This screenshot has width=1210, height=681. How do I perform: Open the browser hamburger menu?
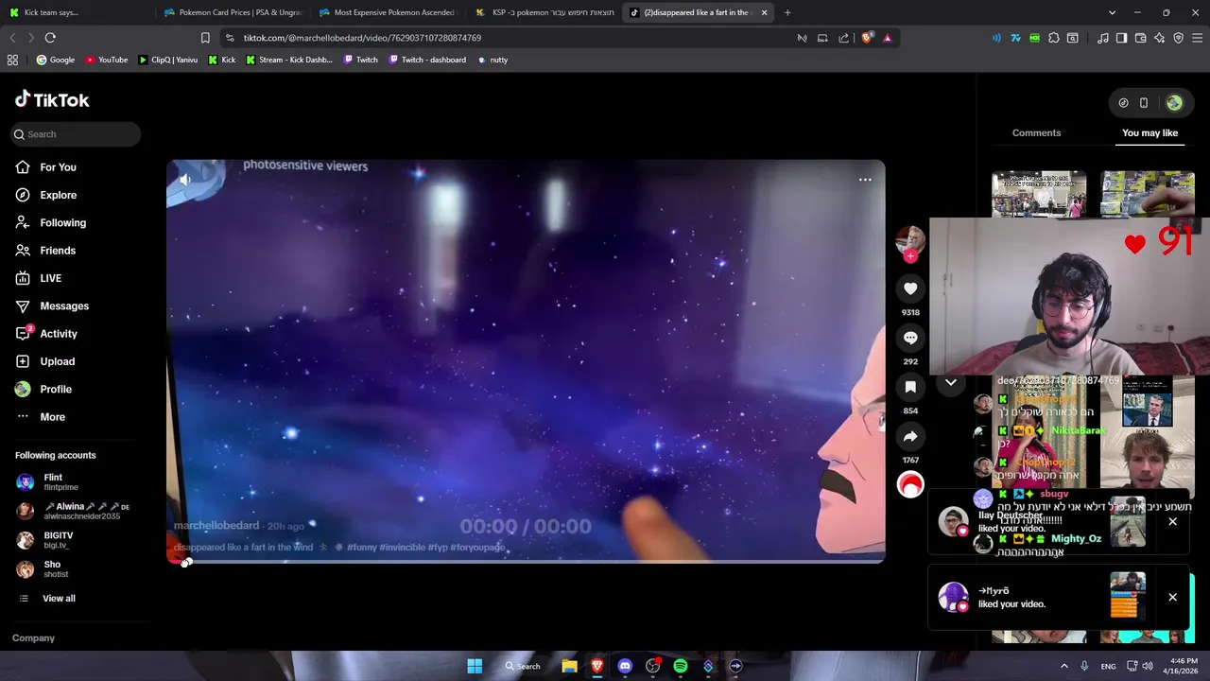pos(1198,38)
